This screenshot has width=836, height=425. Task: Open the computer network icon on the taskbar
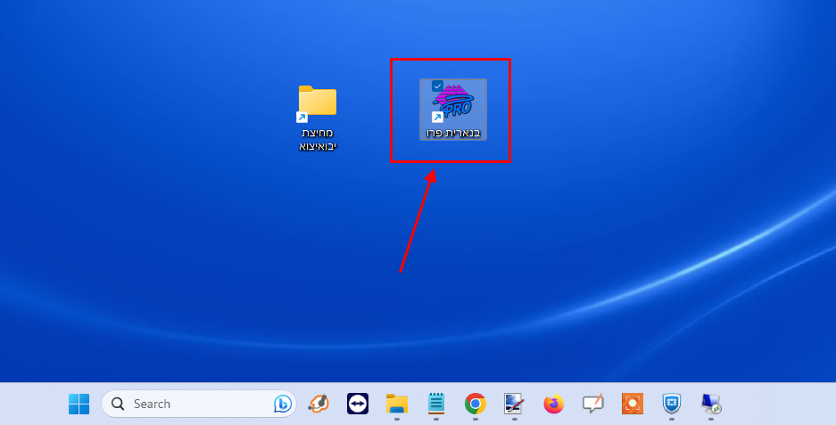coord(711,404)
